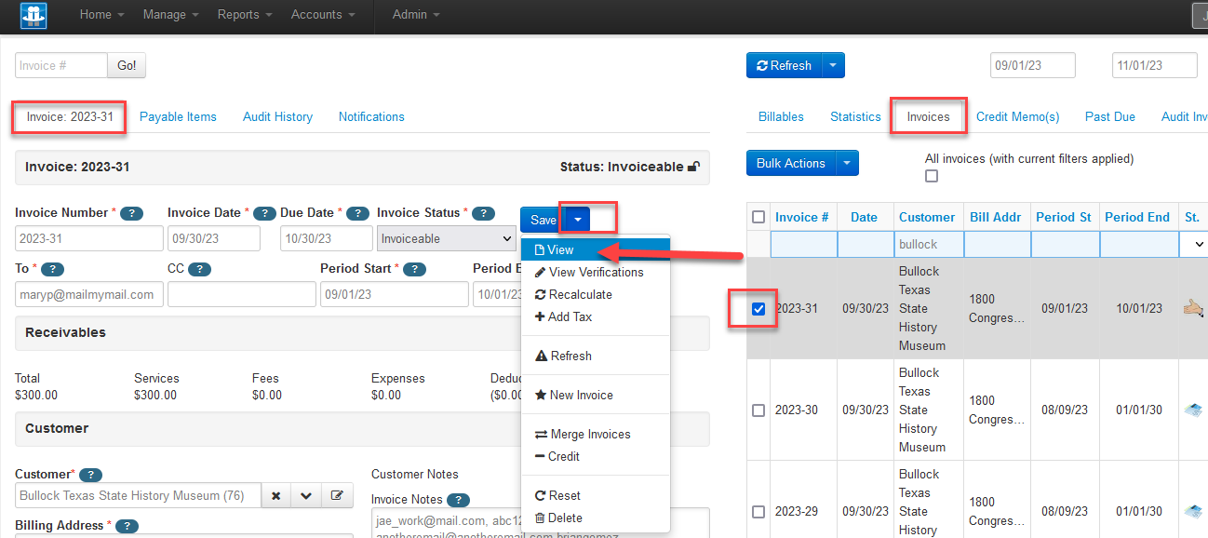
Task: Open the Invoice Status dropdown showing Invoiceable
Action: click(446, 238)
